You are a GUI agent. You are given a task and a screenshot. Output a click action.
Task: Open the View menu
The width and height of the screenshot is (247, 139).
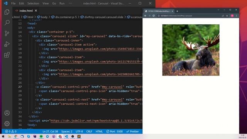(x=46, y=3)
